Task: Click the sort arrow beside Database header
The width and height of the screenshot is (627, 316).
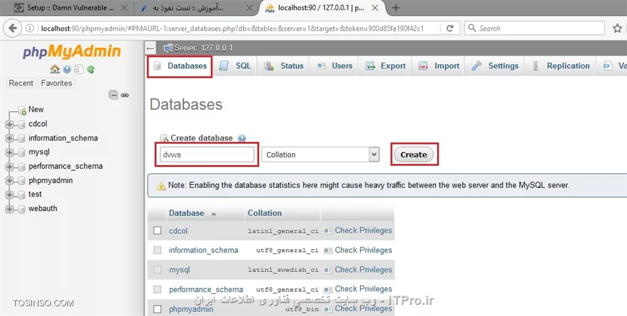Action: pyautogui.click(x=214, y=214)
